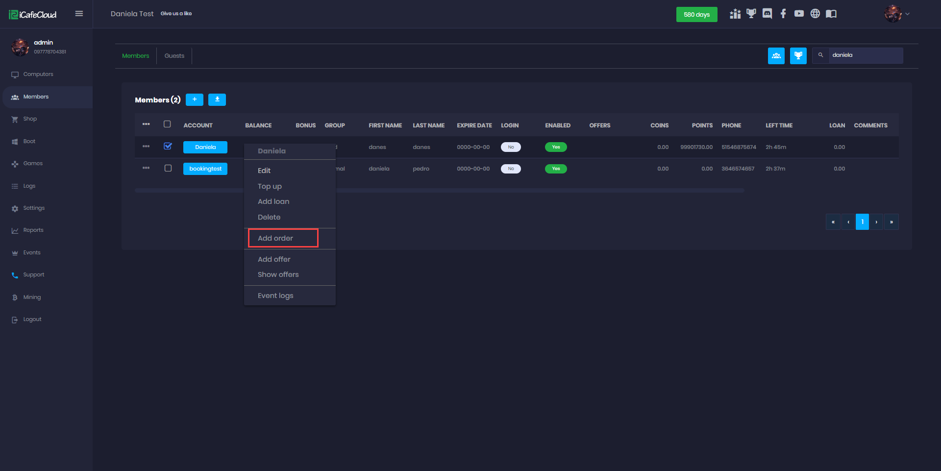Click the green 580 days button
Viewport: 941px width, 471px height.
pyautogui.click(x=696, y=15)
